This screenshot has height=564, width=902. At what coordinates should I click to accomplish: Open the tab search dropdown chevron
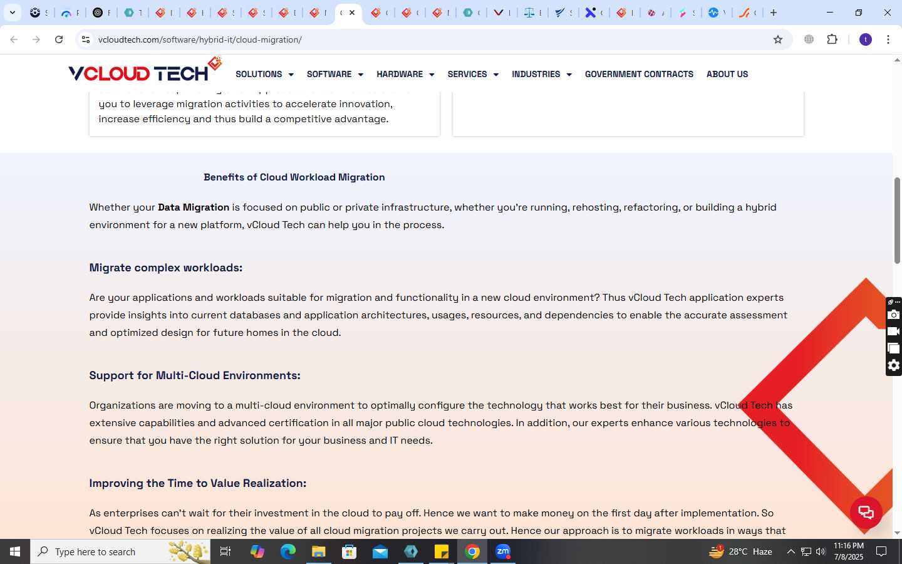12,13
